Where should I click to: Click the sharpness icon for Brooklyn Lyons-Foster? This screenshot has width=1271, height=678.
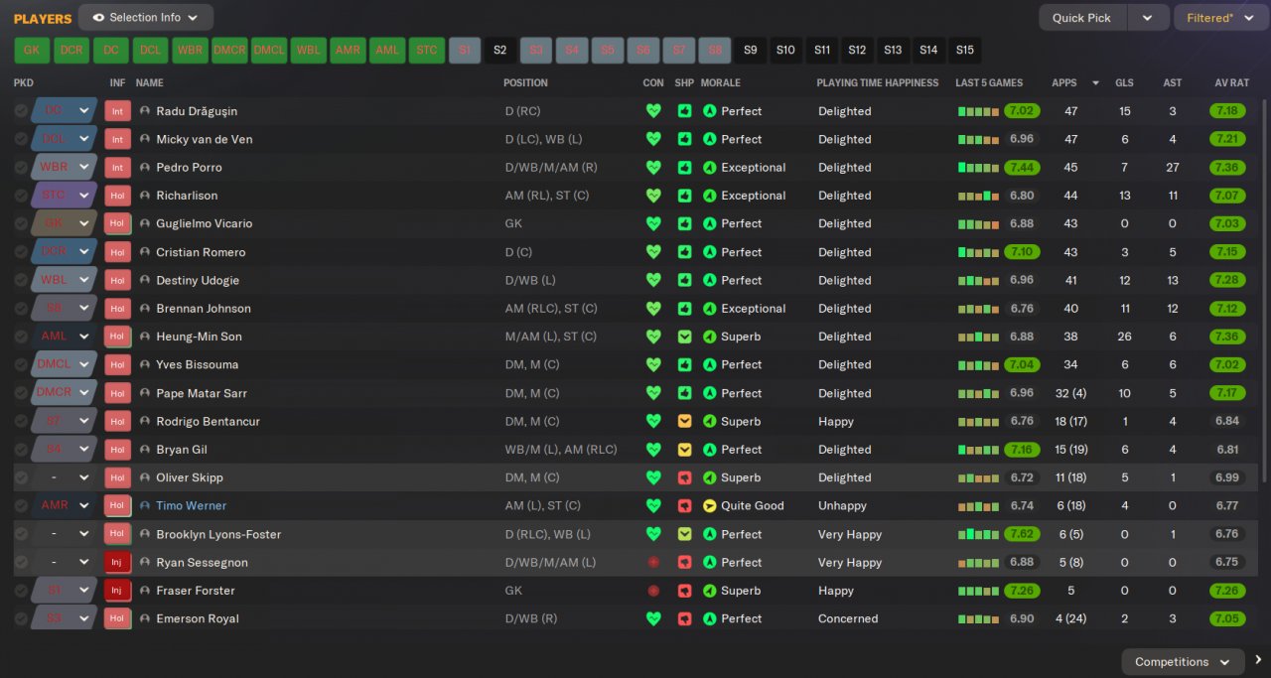click(684, 534)
